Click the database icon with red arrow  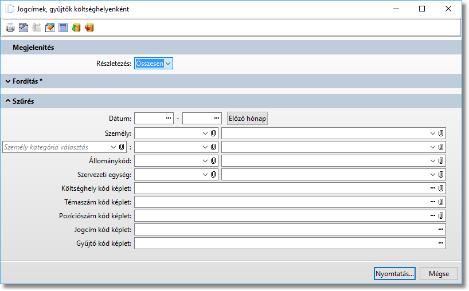pos(89,28)
